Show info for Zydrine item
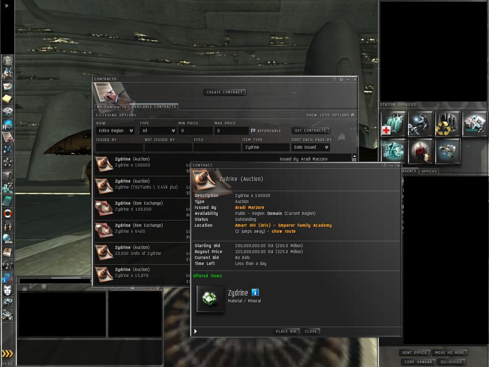This screenshot has height=367, width=489. (x=255, y=292)
